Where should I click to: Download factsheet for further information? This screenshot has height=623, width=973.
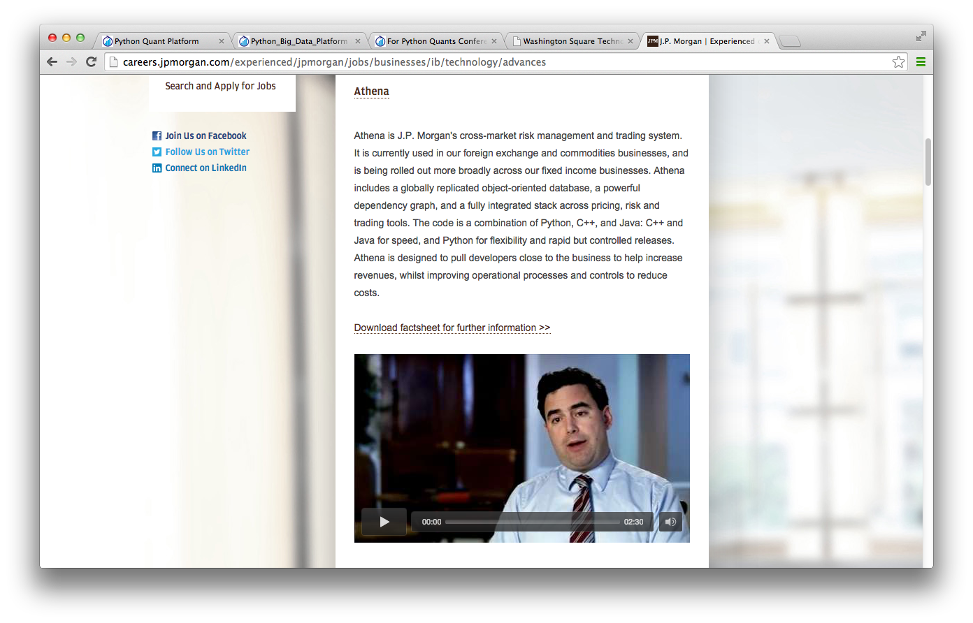pyautogui.click(x=452, y=328)
